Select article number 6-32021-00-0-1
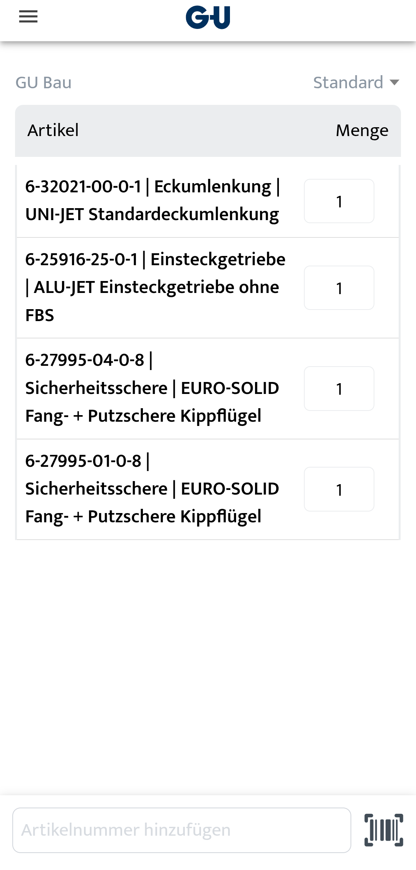The height and width of the screenshot is (870, 416). (83, 187)
